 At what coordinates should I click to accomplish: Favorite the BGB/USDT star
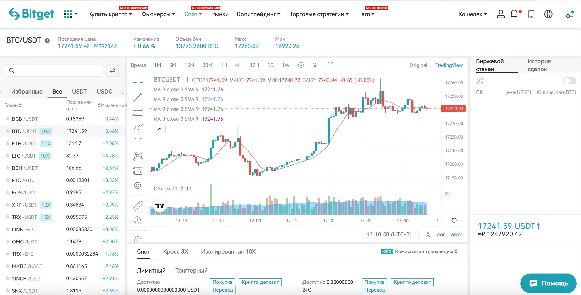[x=8, y=119]
